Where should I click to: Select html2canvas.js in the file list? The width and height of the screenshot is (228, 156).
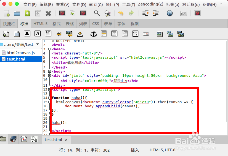pos(21,53)
